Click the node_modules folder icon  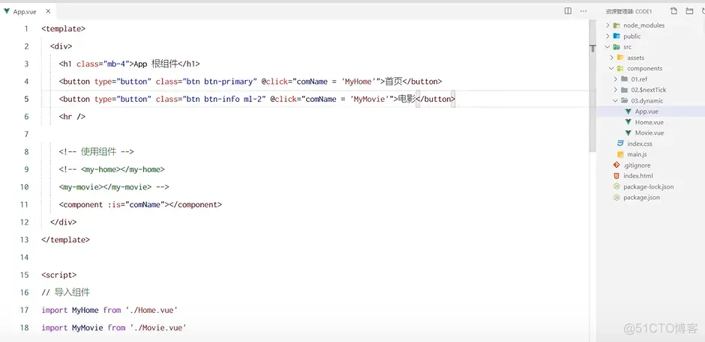[x=616, y=25]
